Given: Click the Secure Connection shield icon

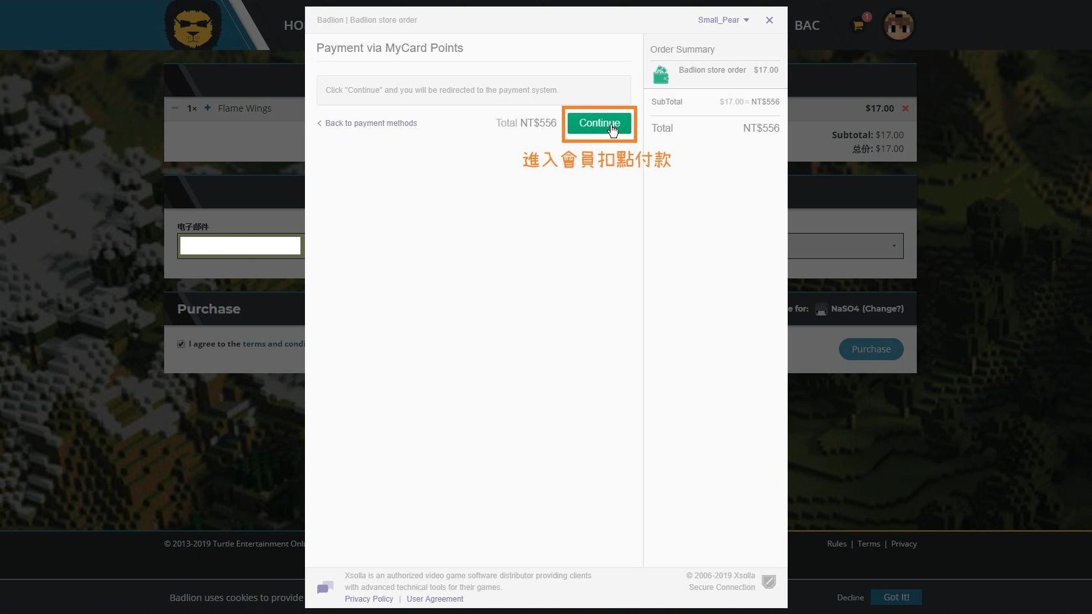Looking at the screenshot, I should [769, 582].
